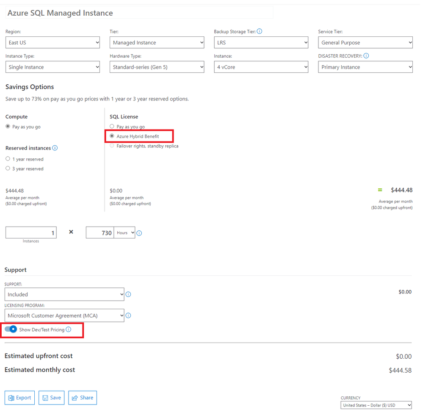Click the $444.48 total after equals sign
423x418 pixels.
(x=402, y=190)
